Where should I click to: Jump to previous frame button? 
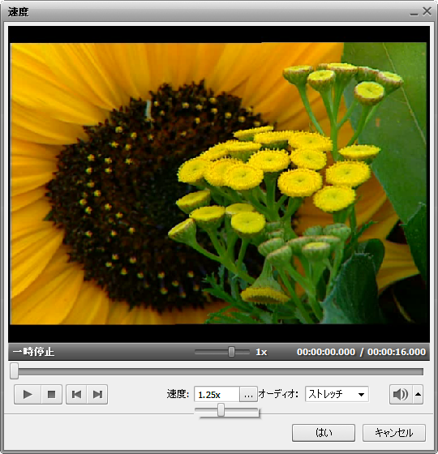pyautogui.click(x=76, y=394)
